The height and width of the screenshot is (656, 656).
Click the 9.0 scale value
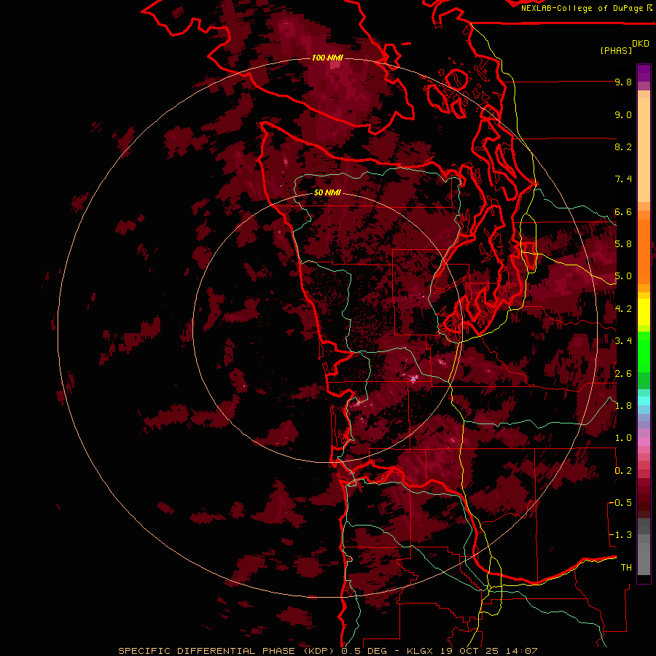(x=623, y=114)
